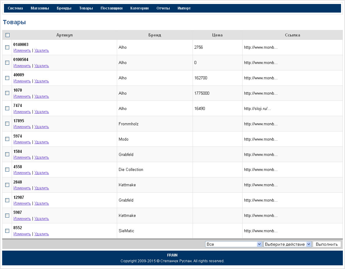Click the Выполнить button

click(327, 244)
